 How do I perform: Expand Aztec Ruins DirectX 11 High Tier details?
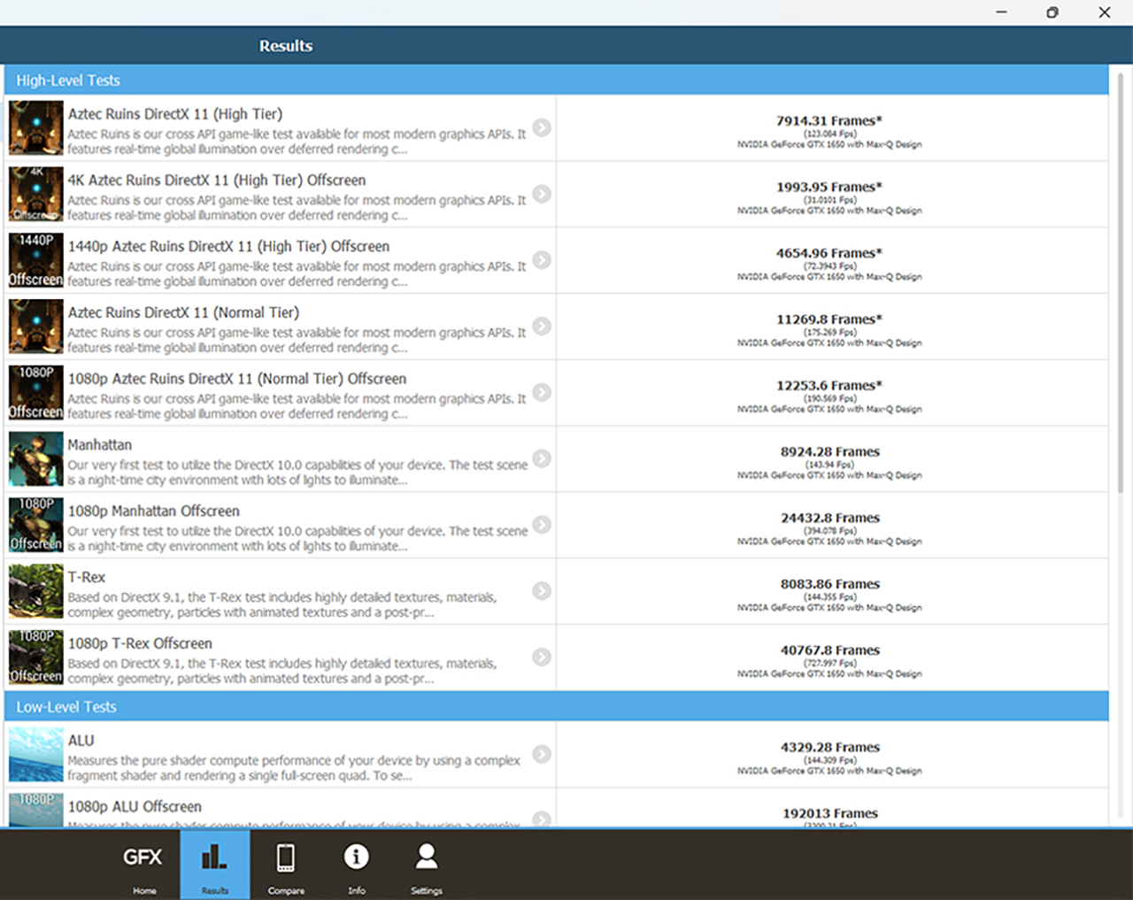[x=542, y=128]
